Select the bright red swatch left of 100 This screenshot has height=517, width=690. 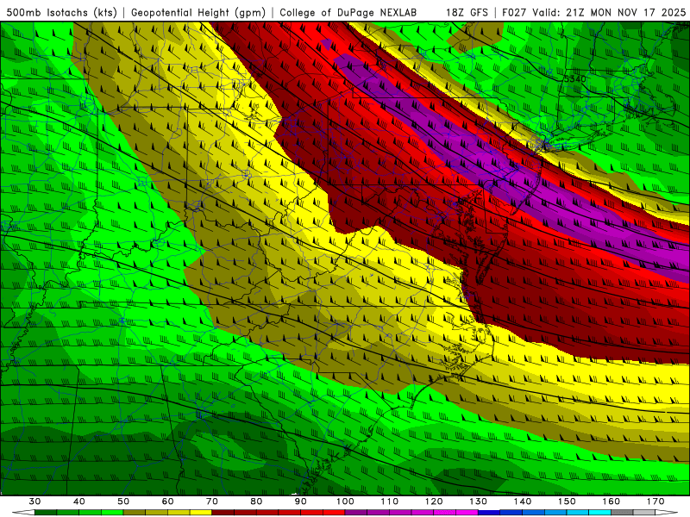tap(334, 513)
